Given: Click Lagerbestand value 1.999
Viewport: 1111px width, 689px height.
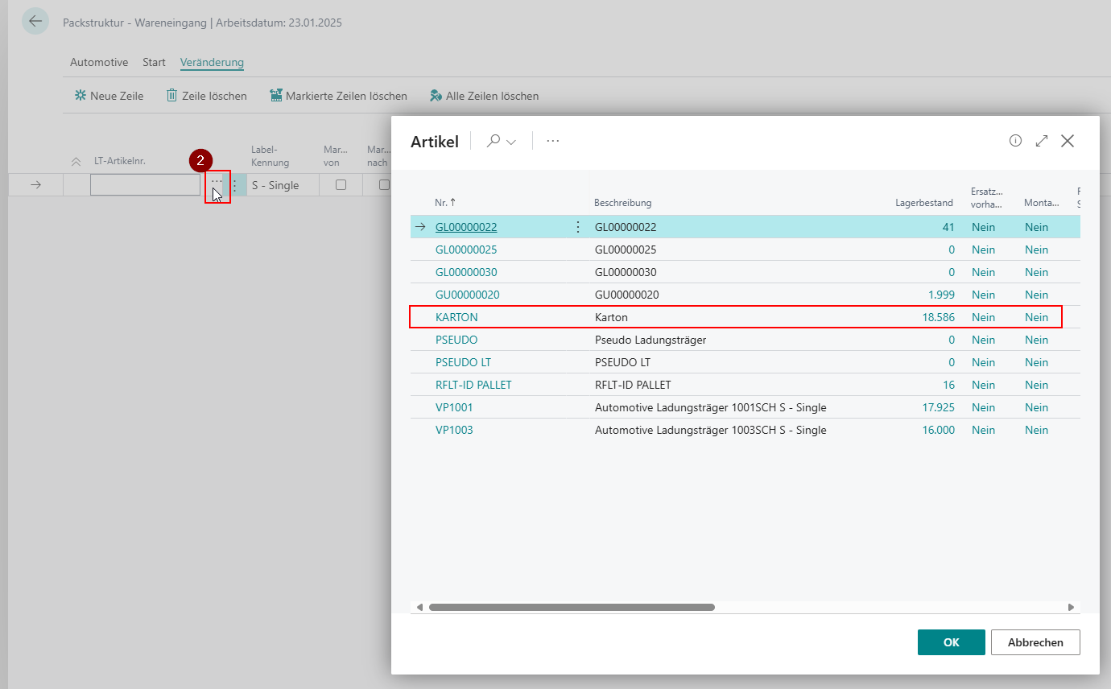Looking at the screenshot, I should click(941, 295).
